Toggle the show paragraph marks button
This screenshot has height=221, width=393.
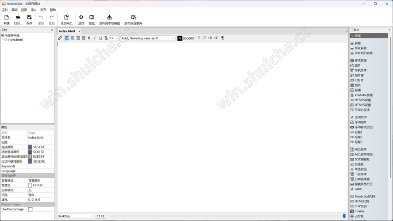(222, 38)
